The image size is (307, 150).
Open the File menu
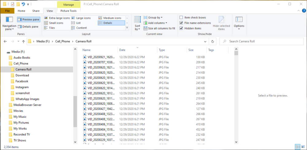point(7,11)
